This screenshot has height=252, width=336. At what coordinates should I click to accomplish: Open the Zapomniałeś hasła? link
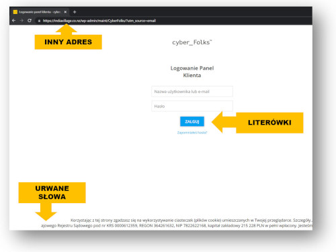pos(192,133)
